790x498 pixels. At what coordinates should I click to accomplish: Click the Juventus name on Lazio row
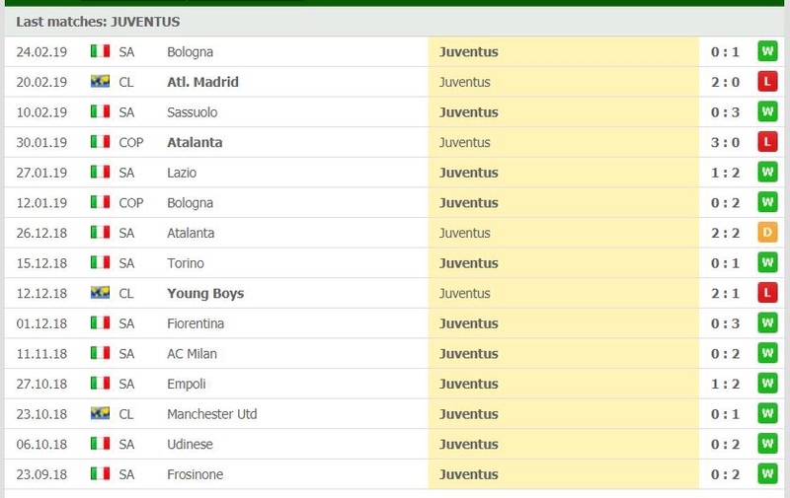[x=468, y=173]
